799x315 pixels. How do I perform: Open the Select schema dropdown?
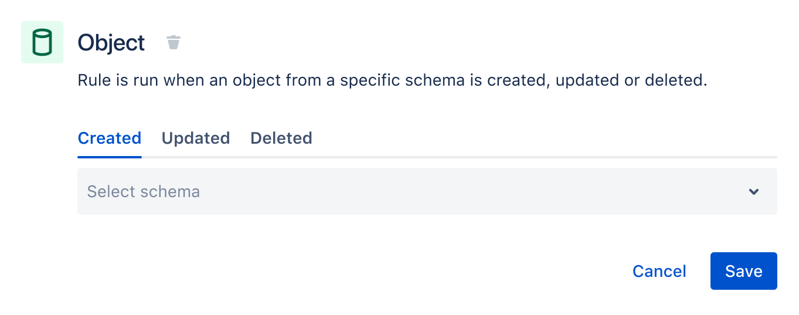427,191
